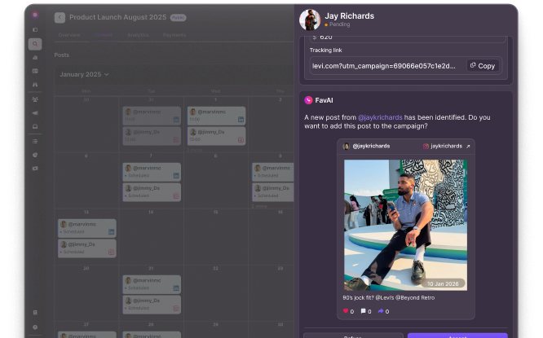Click the help circle icon at sidebar bottom
The image size is (543, 338).
pos(35,327)
